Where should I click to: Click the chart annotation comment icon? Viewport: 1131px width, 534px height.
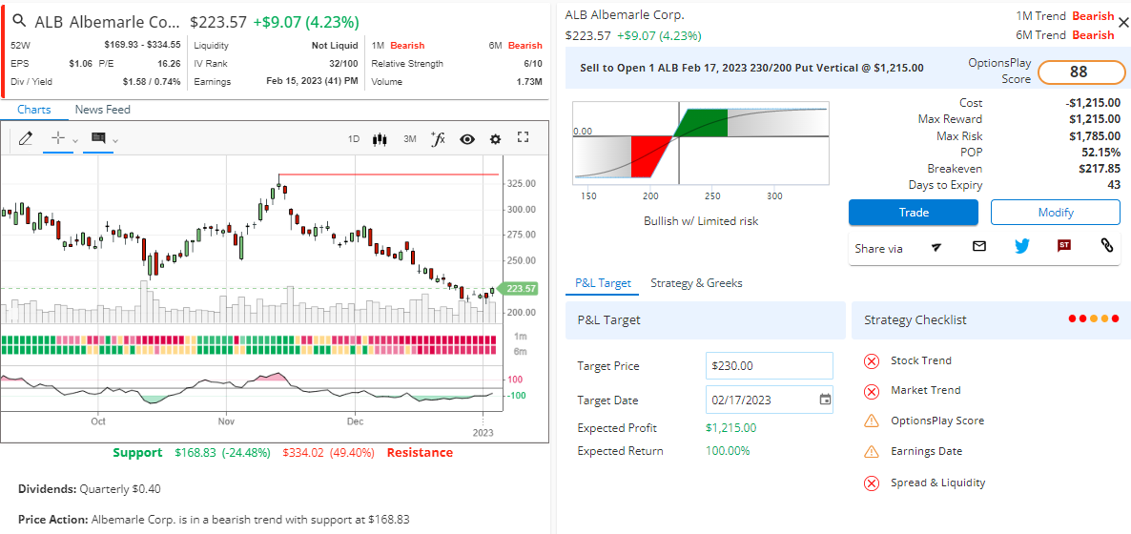[x=98, y=138]
